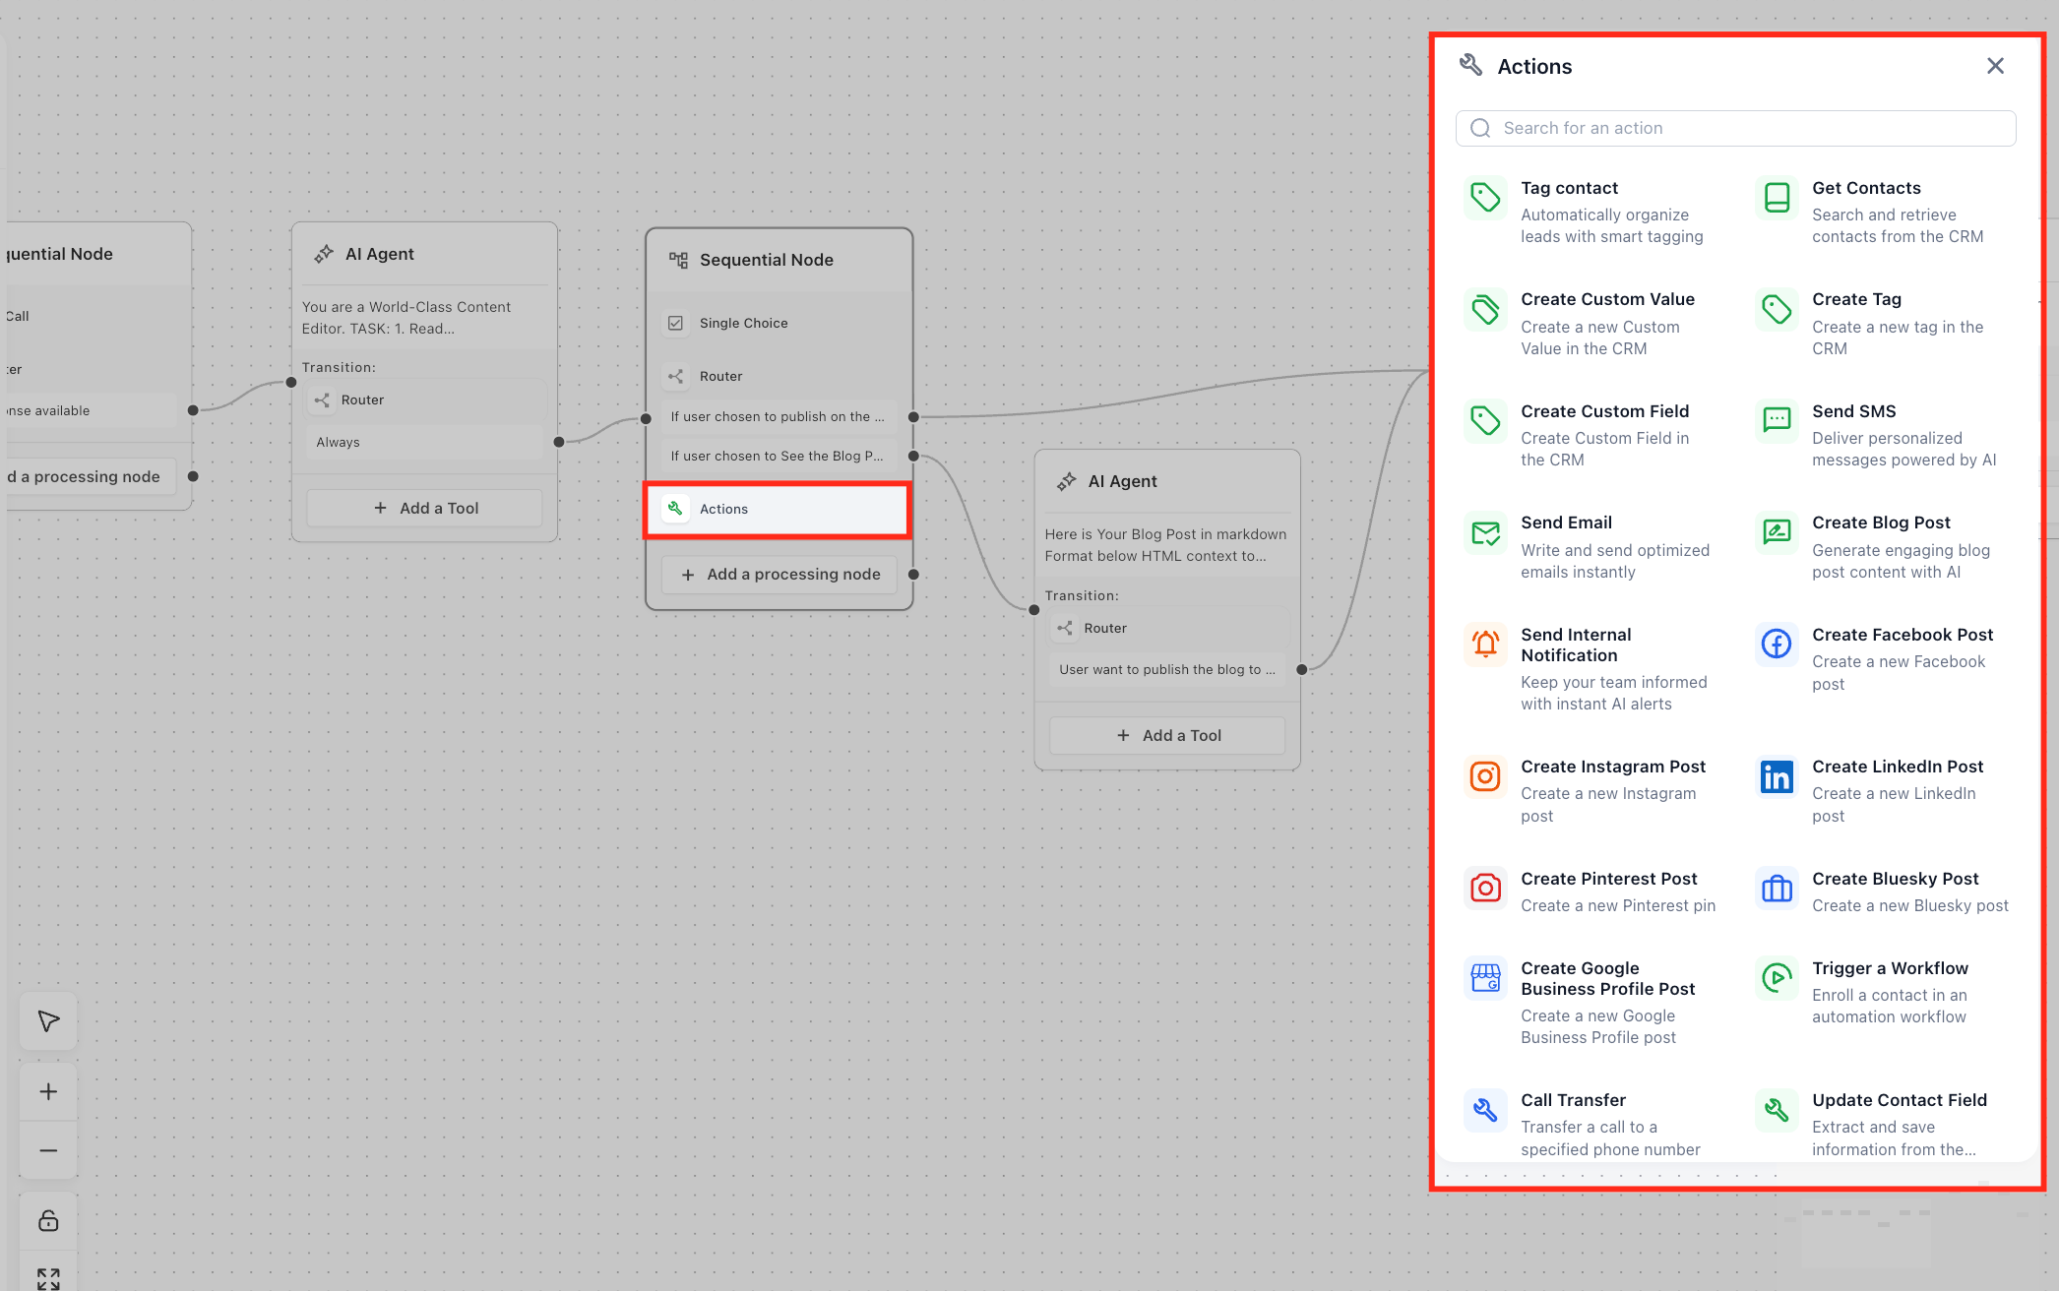Close the Actions panel
Image resolution: width=2059 pixels, height=1291 pixels.
tap(1995, 66)
